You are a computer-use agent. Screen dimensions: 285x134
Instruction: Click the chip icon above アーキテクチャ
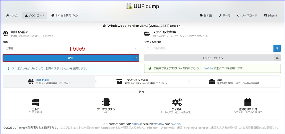coord(106,102)
